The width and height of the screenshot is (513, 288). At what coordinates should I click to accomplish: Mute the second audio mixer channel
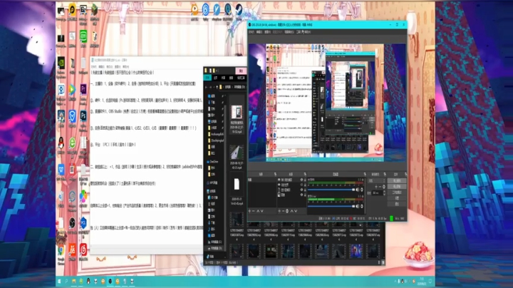pyautogui.click(x=358, y=206)
